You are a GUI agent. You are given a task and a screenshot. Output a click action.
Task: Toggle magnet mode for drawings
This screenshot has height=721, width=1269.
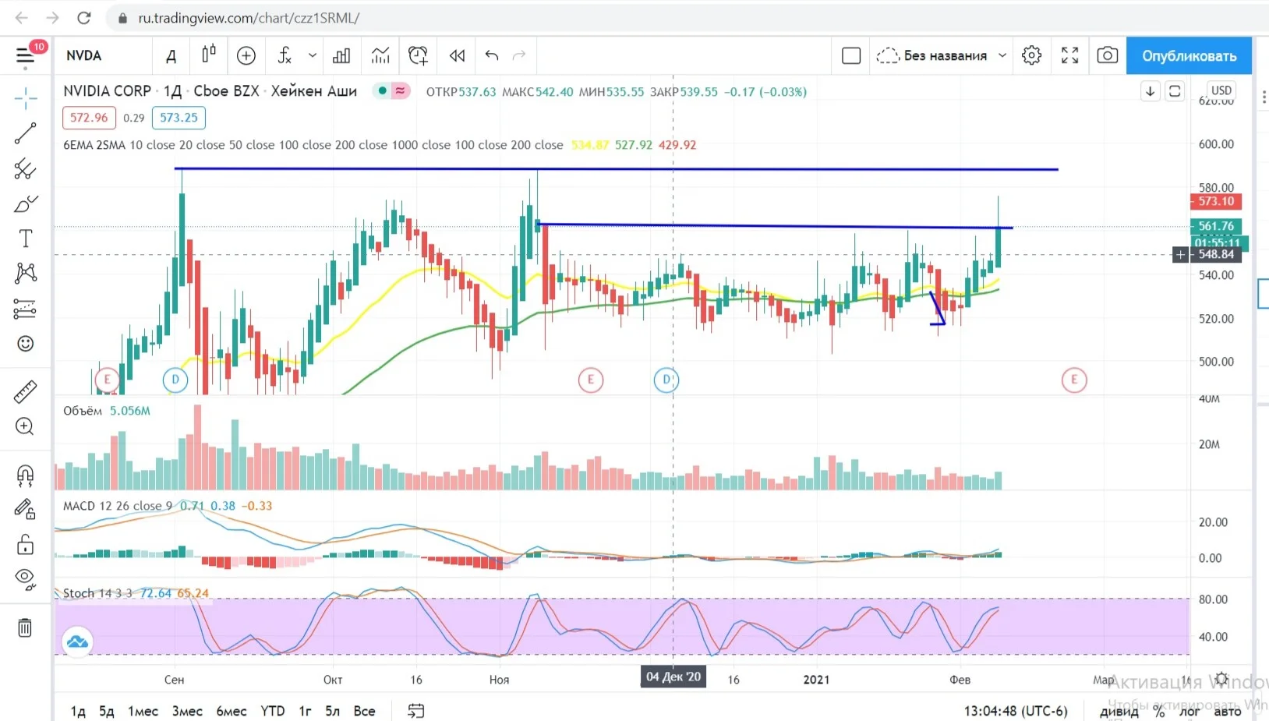25,475
